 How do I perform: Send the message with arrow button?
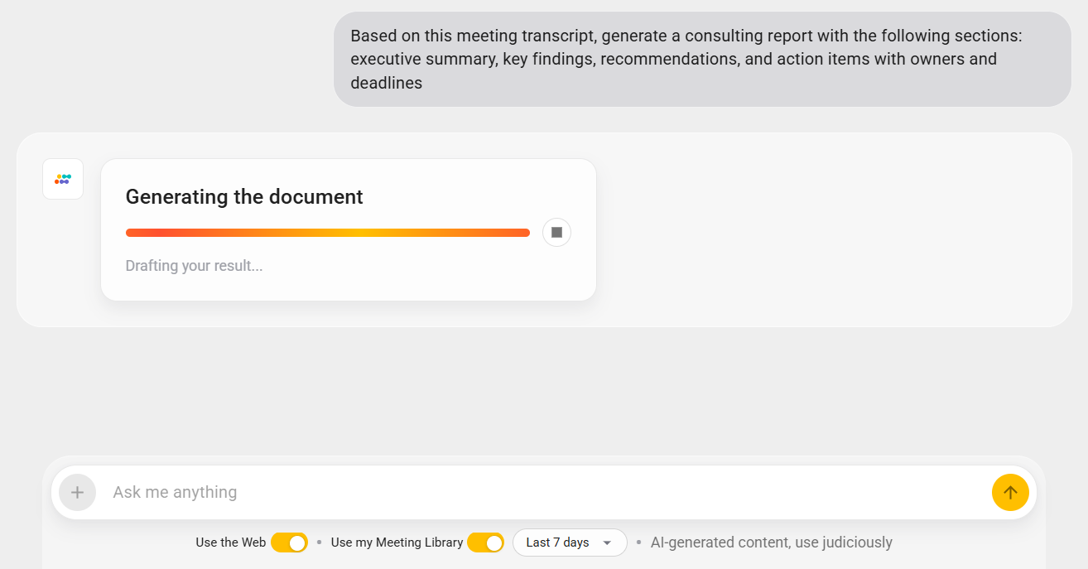[x=1010, y=492]
